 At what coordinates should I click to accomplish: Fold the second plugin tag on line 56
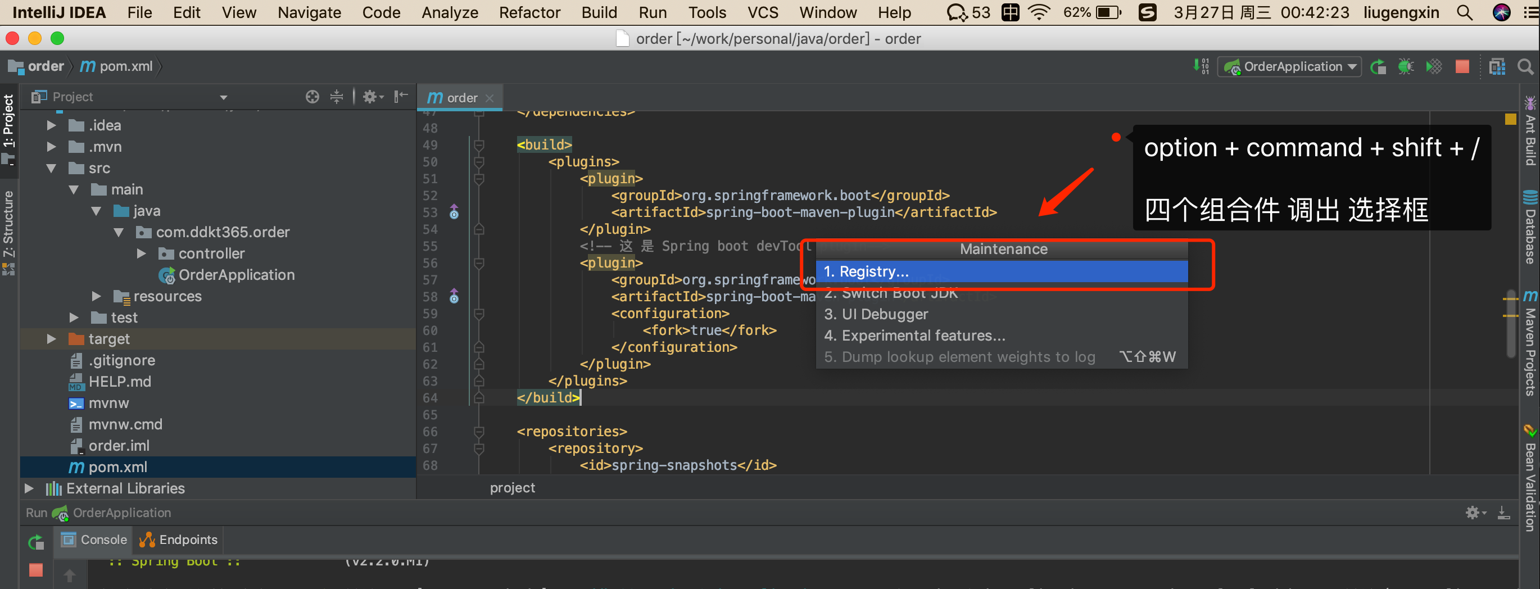479,263
